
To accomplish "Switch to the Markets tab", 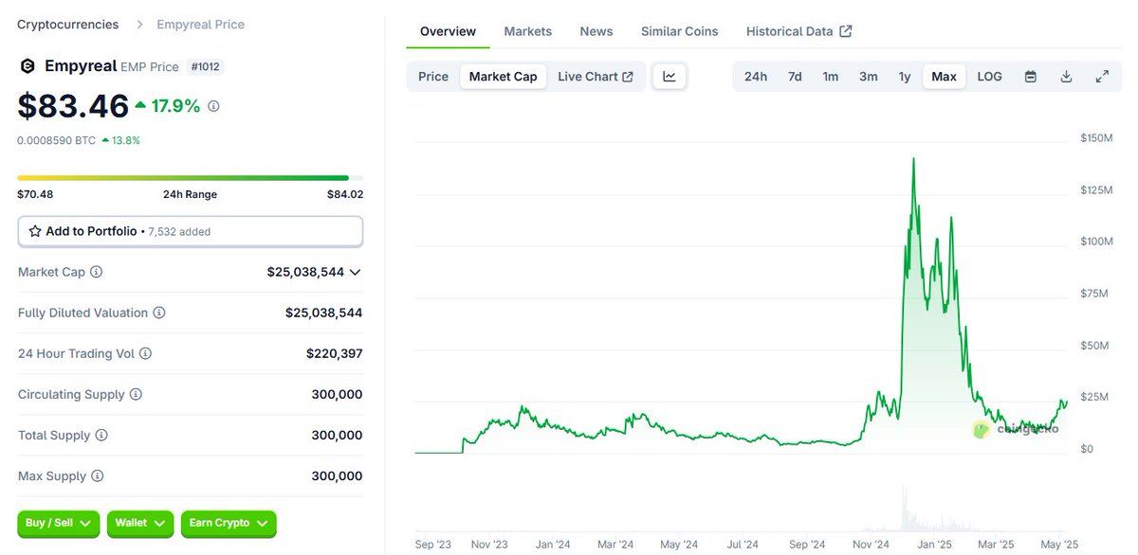I will [x=528, y=31].
